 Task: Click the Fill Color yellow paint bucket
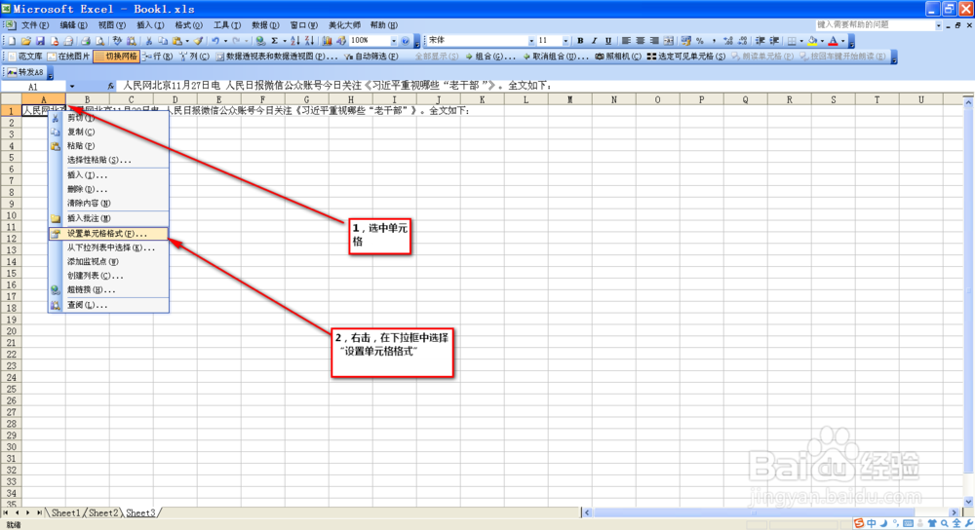(x=813, y=41)
